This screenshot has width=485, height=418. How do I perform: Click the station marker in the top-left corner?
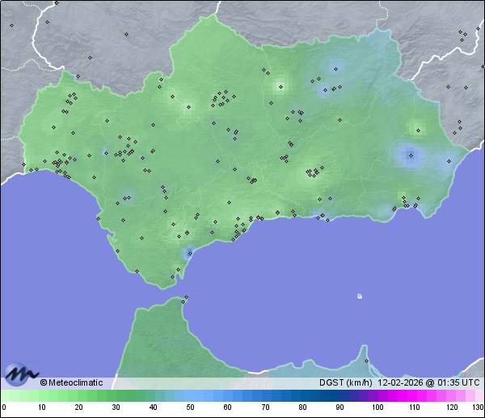(11, 26)
